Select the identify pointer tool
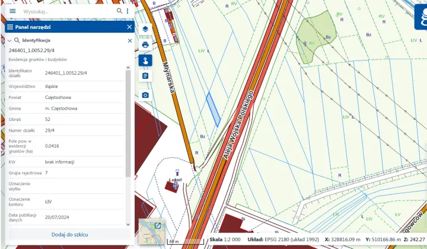 pyautogui.click(x=145, y=60)
